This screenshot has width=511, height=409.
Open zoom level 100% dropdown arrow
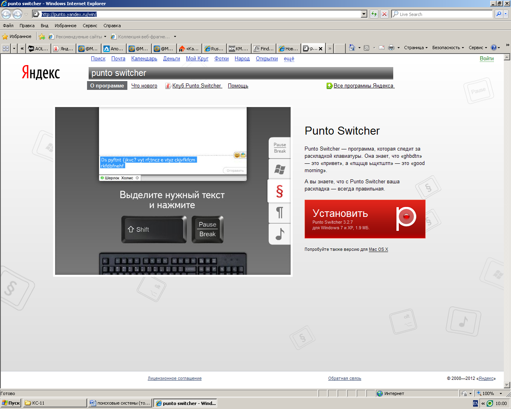(x=501, y=393)
